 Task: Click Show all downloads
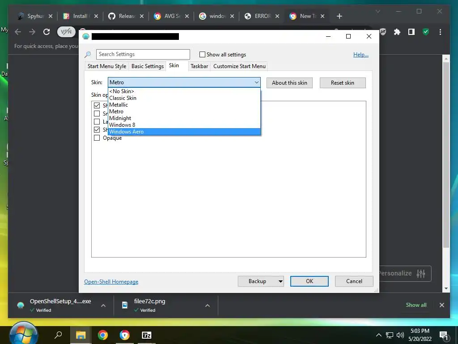pyautogui.click(x=416, y=305)
